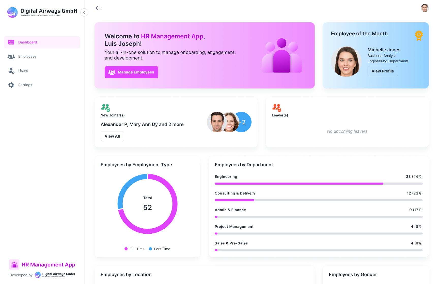
Task: Click the Engineering department label
Action: 226,177
